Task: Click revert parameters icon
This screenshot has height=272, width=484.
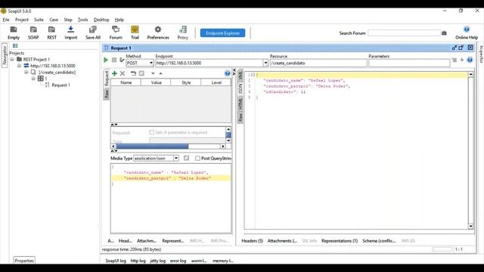Action: pyautogui.click(x=133, y=73)
